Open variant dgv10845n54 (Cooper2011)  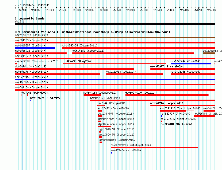(x=79, y=45)
